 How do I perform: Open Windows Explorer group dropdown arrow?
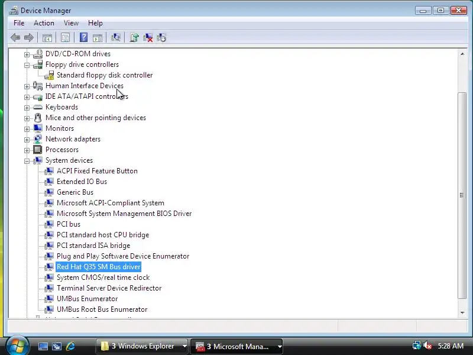click(x=184, y=346)
